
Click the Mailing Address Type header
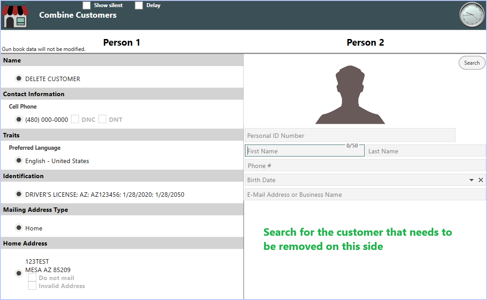point(122,210)
